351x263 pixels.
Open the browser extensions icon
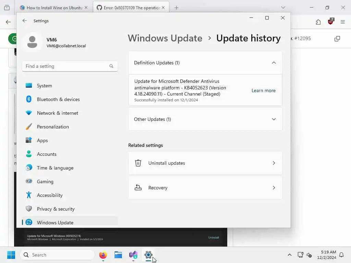tap(318, 22)
